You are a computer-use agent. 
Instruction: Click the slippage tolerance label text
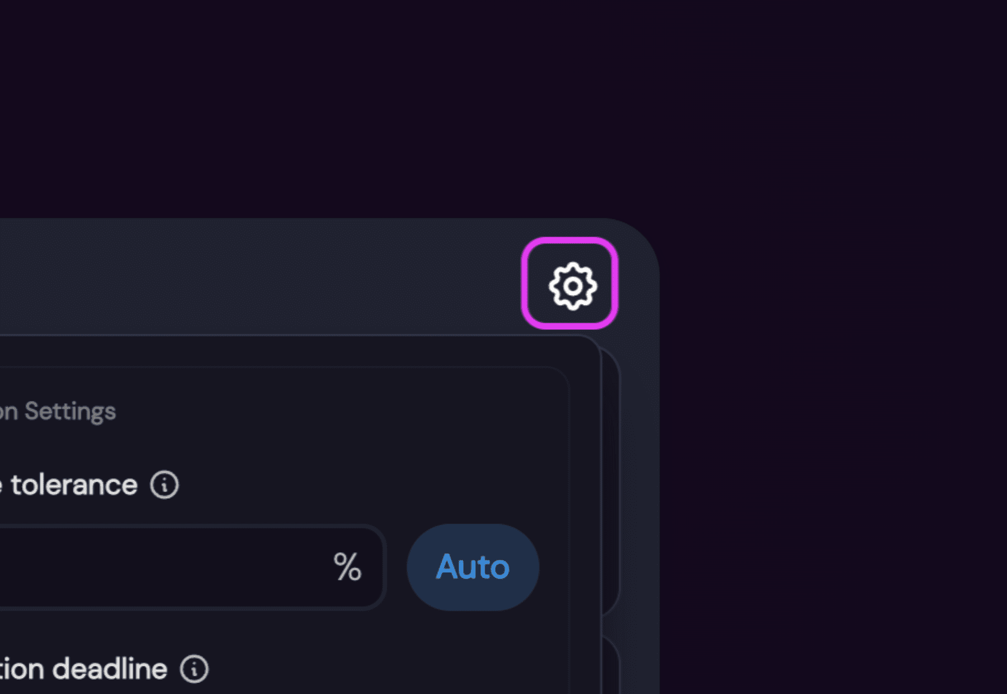point(69,484)
